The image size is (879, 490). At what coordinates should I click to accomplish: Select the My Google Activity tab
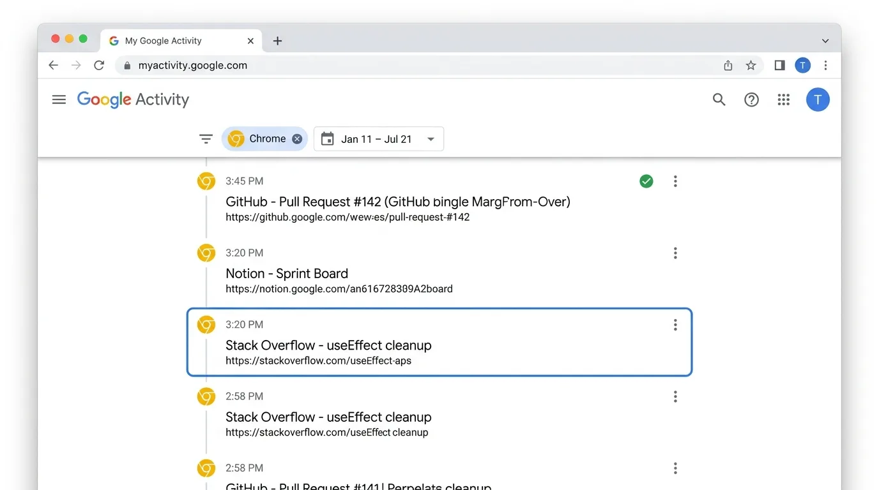click(x=181, y=40)
